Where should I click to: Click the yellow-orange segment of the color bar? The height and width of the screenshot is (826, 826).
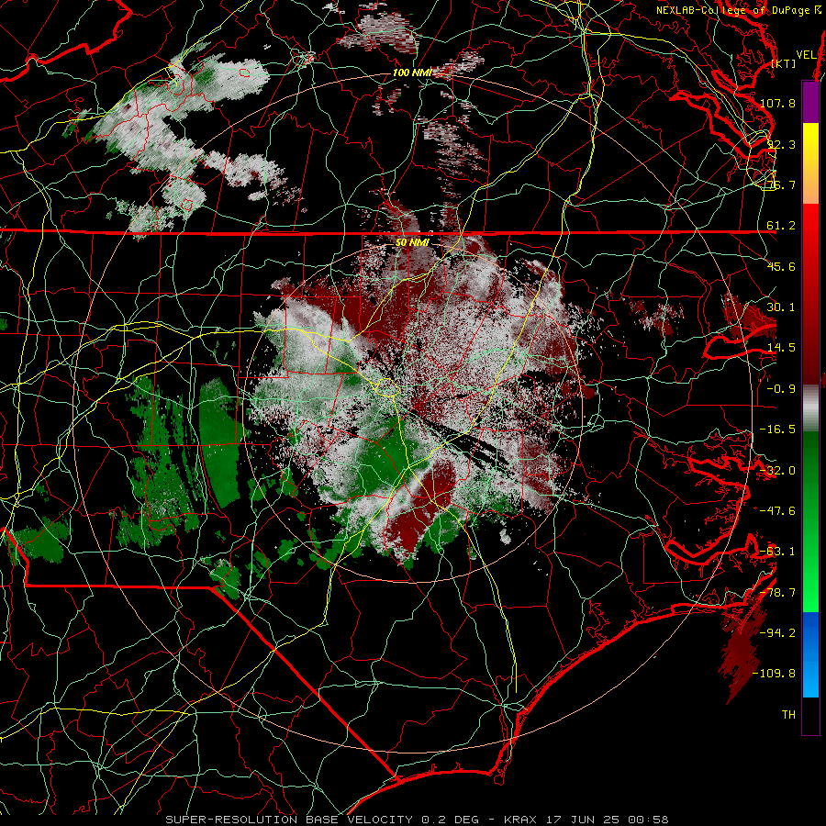810,163
